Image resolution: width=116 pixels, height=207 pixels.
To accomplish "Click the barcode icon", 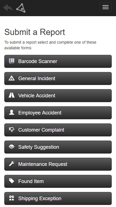I will tap(12, 61).
